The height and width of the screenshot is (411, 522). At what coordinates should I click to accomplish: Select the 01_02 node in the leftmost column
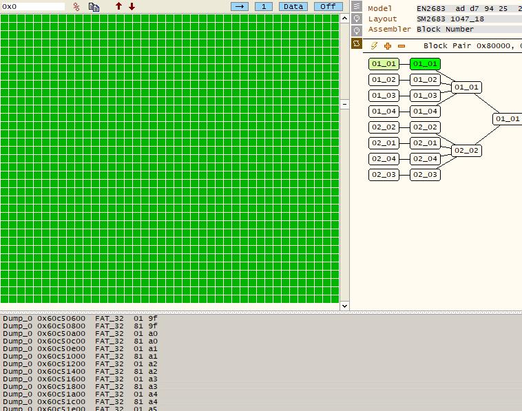[x=384, y=80]
